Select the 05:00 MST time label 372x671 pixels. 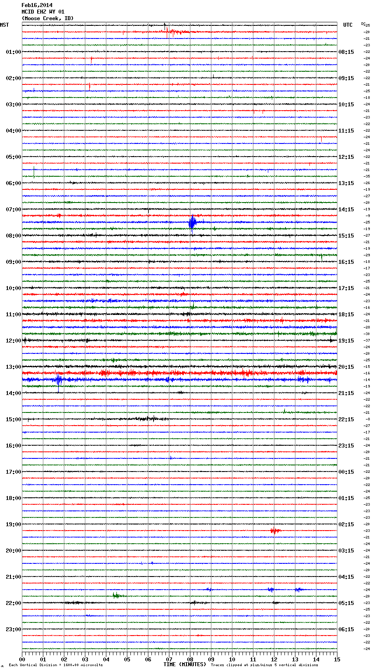tap(13, 157)
